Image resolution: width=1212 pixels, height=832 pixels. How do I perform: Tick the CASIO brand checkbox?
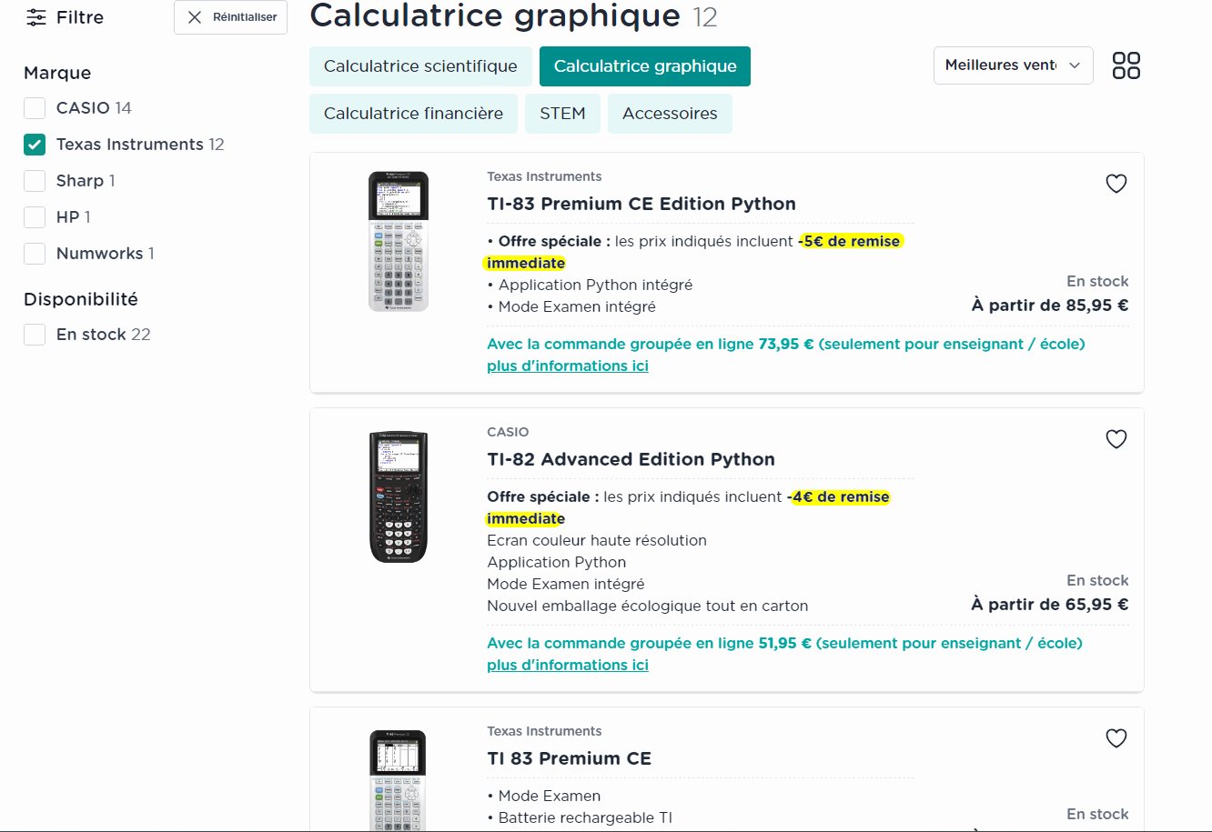click(x=35, y=108)
